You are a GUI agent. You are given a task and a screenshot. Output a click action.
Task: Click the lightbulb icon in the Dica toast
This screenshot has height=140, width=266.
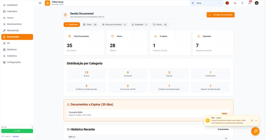[208, 121]
